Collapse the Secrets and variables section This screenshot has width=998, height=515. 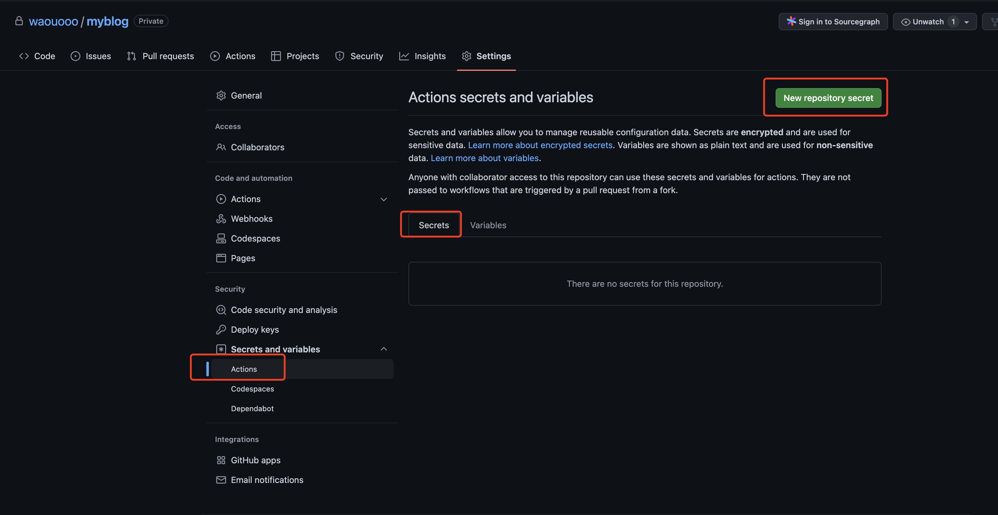(383, 349)
